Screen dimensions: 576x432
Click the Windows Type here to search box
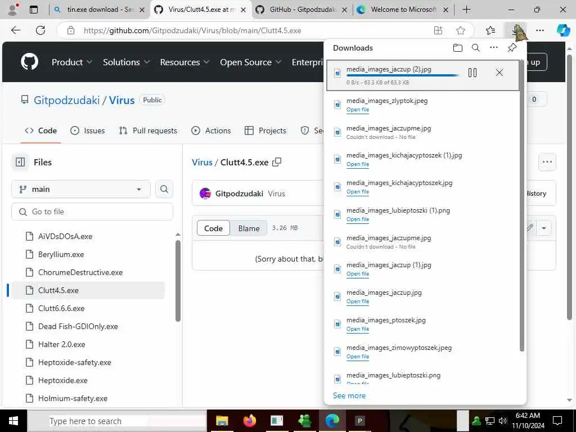tap(117, 421)
